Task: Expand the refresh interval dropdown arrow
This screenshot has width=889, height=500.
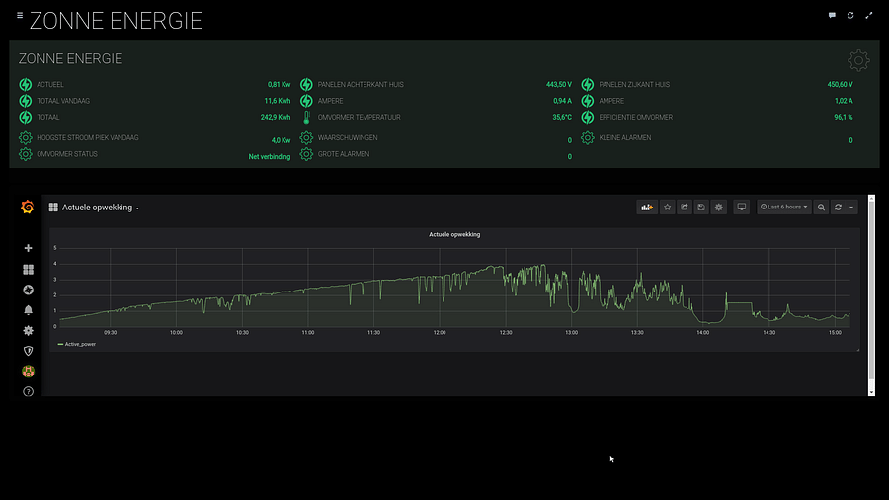Action: 851,208
